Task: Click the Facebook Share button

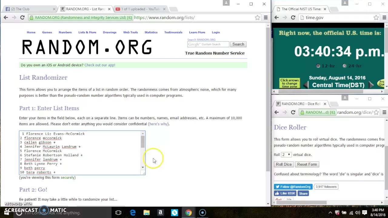Action: point(303,193)
